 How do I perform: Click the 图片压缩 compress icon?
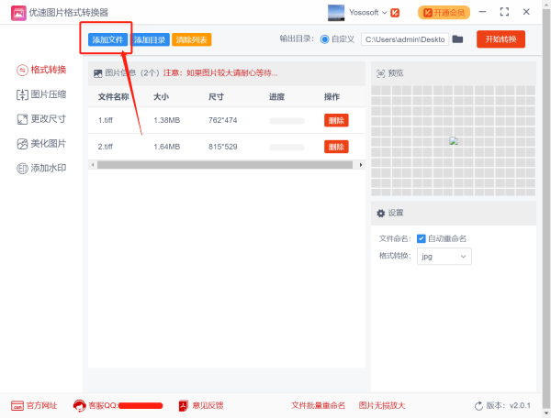point(22,94)
